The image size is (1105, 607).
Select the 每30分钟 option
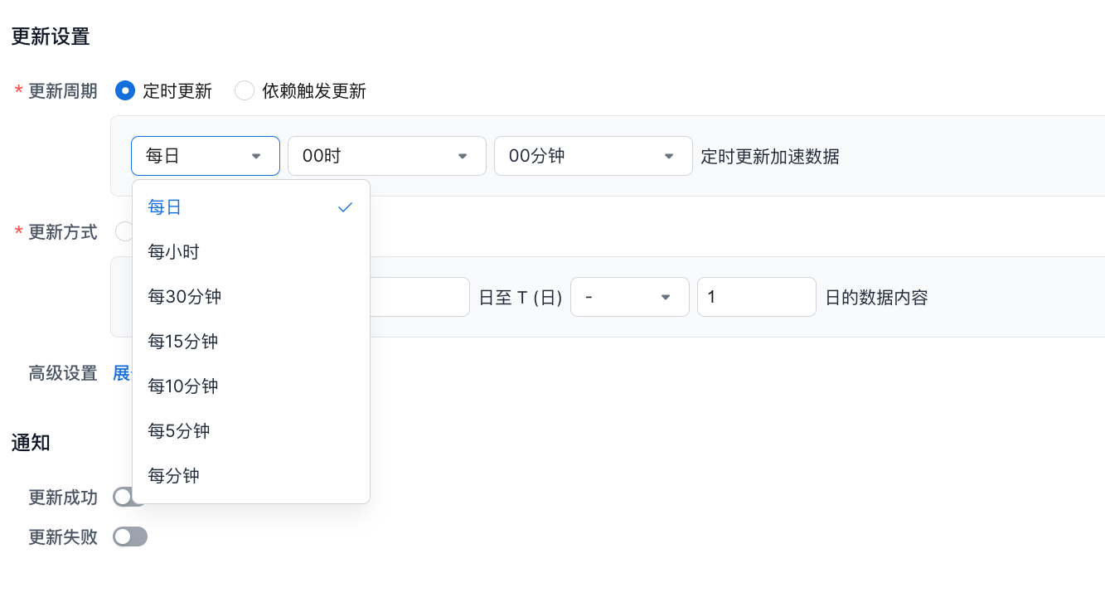pos(185,297)
